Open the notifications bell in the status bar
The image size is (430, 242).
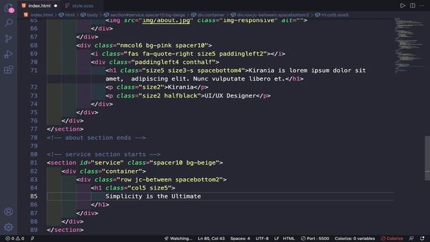click(423, 239)
